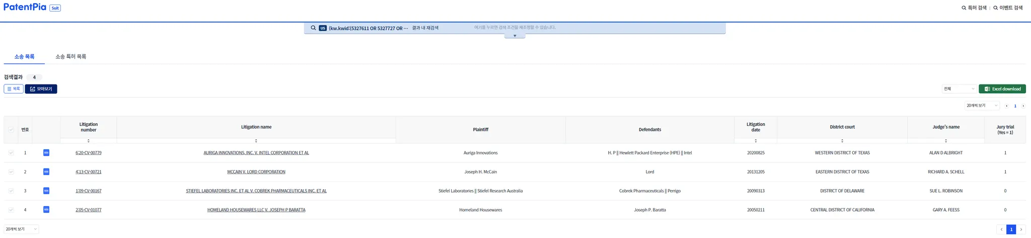Open patent search (특허 검색)
The height and width of the screenshot is (238, 1031).
tap(974, 8)
